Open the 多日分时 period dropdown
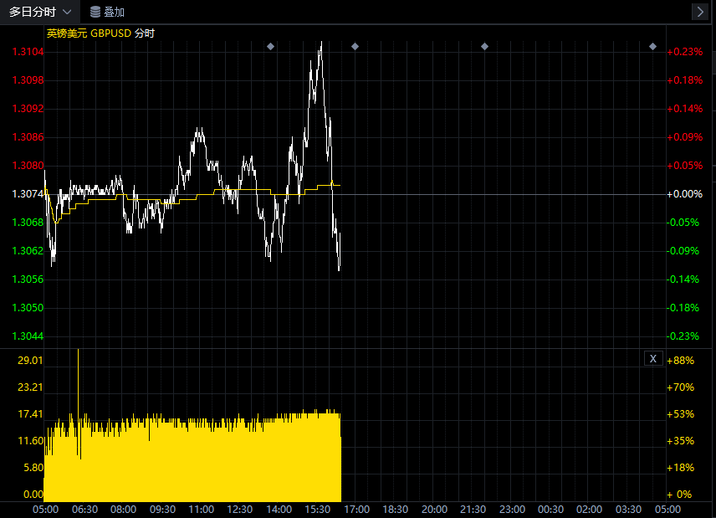 tap(40, 12)
